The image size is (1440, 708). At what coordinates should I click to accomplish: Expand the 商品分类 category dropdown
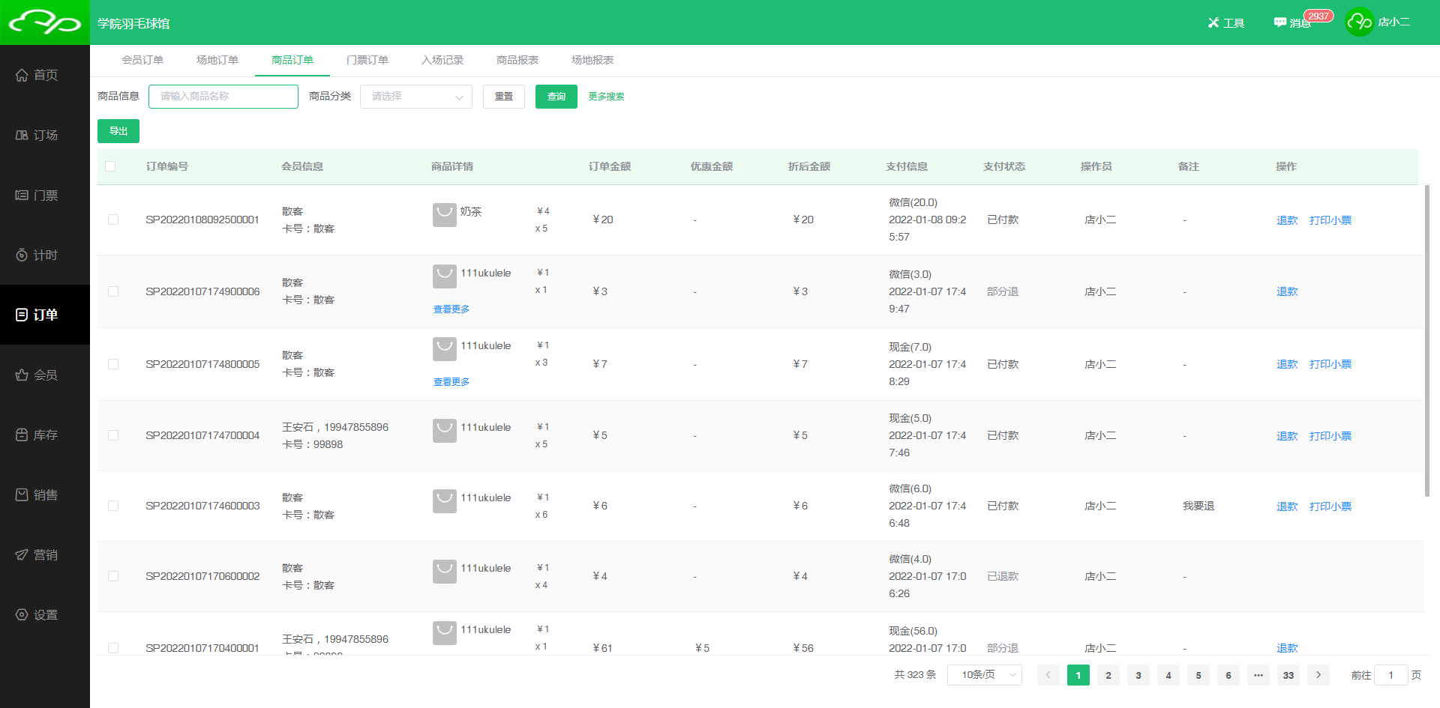(x=415, y=97)
